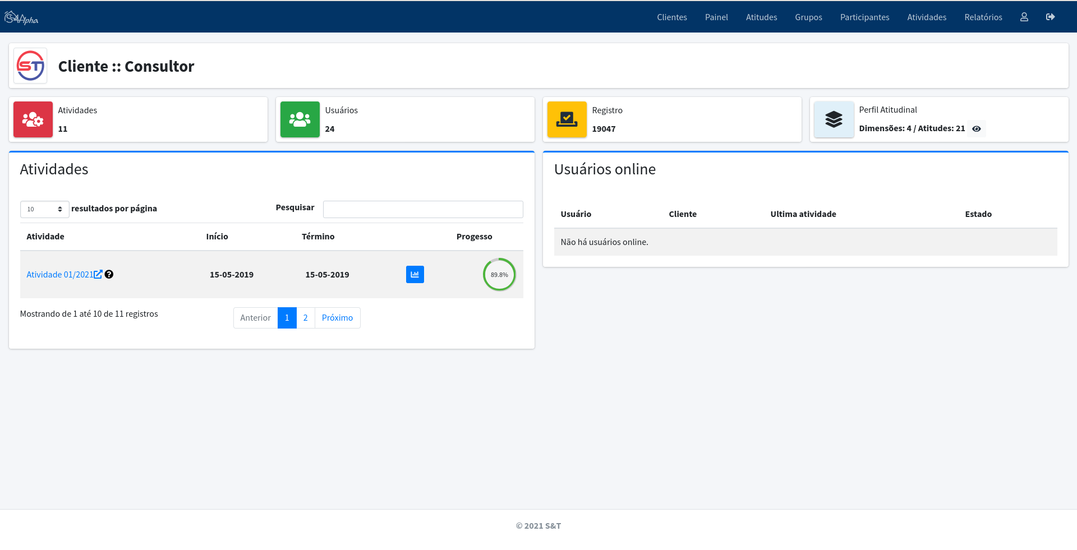Focus the Pesquisar search field
1077x550 pixels.
(423, 209)
